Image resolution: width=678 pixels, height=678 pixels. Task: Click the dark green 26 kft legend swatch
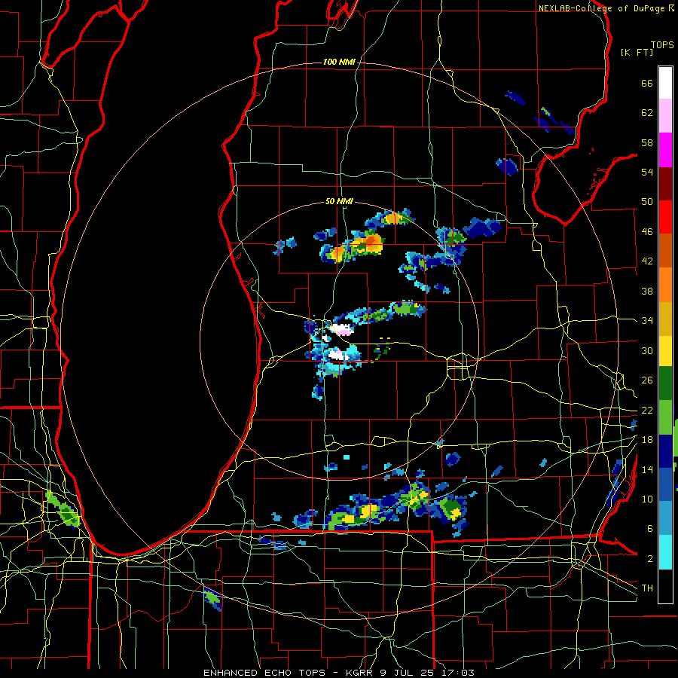pyautogui.click(x=665, y=383)
